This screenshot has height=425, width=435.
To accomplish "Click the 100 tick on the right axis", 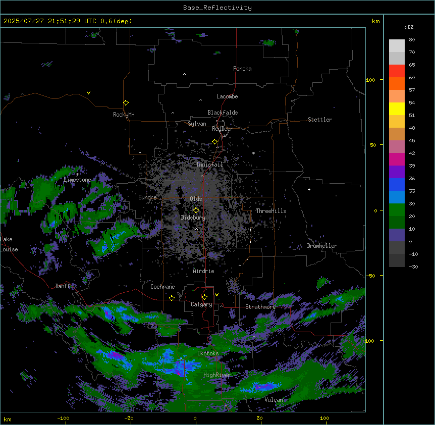I will point(370,80).
